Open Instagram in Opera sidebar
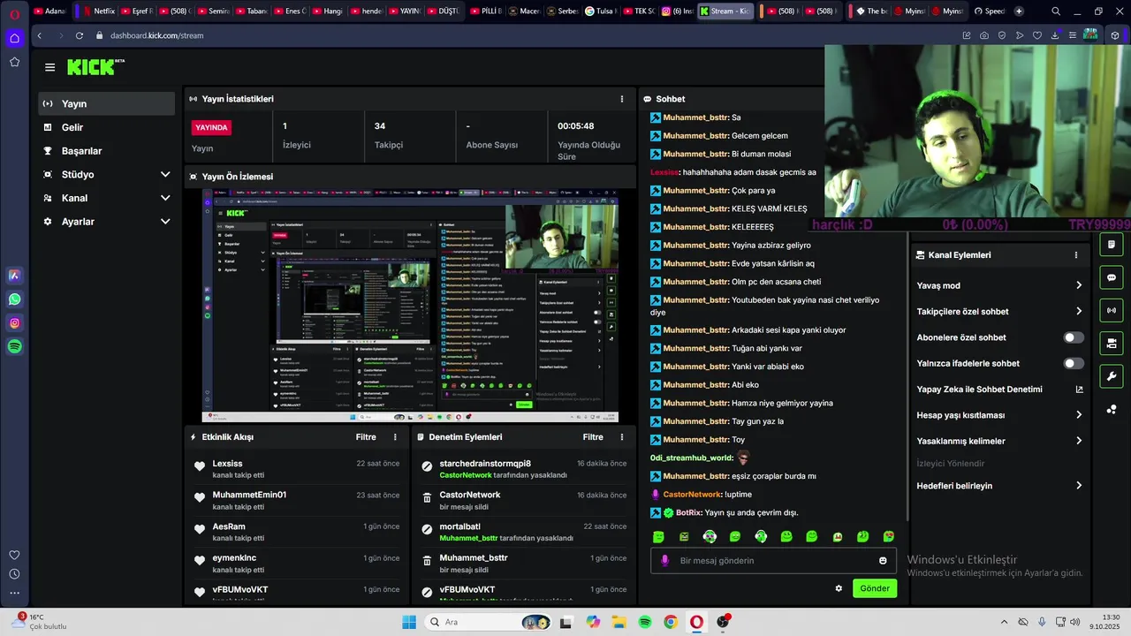The width and height of the screenshot is (1131, 636). 14,323
